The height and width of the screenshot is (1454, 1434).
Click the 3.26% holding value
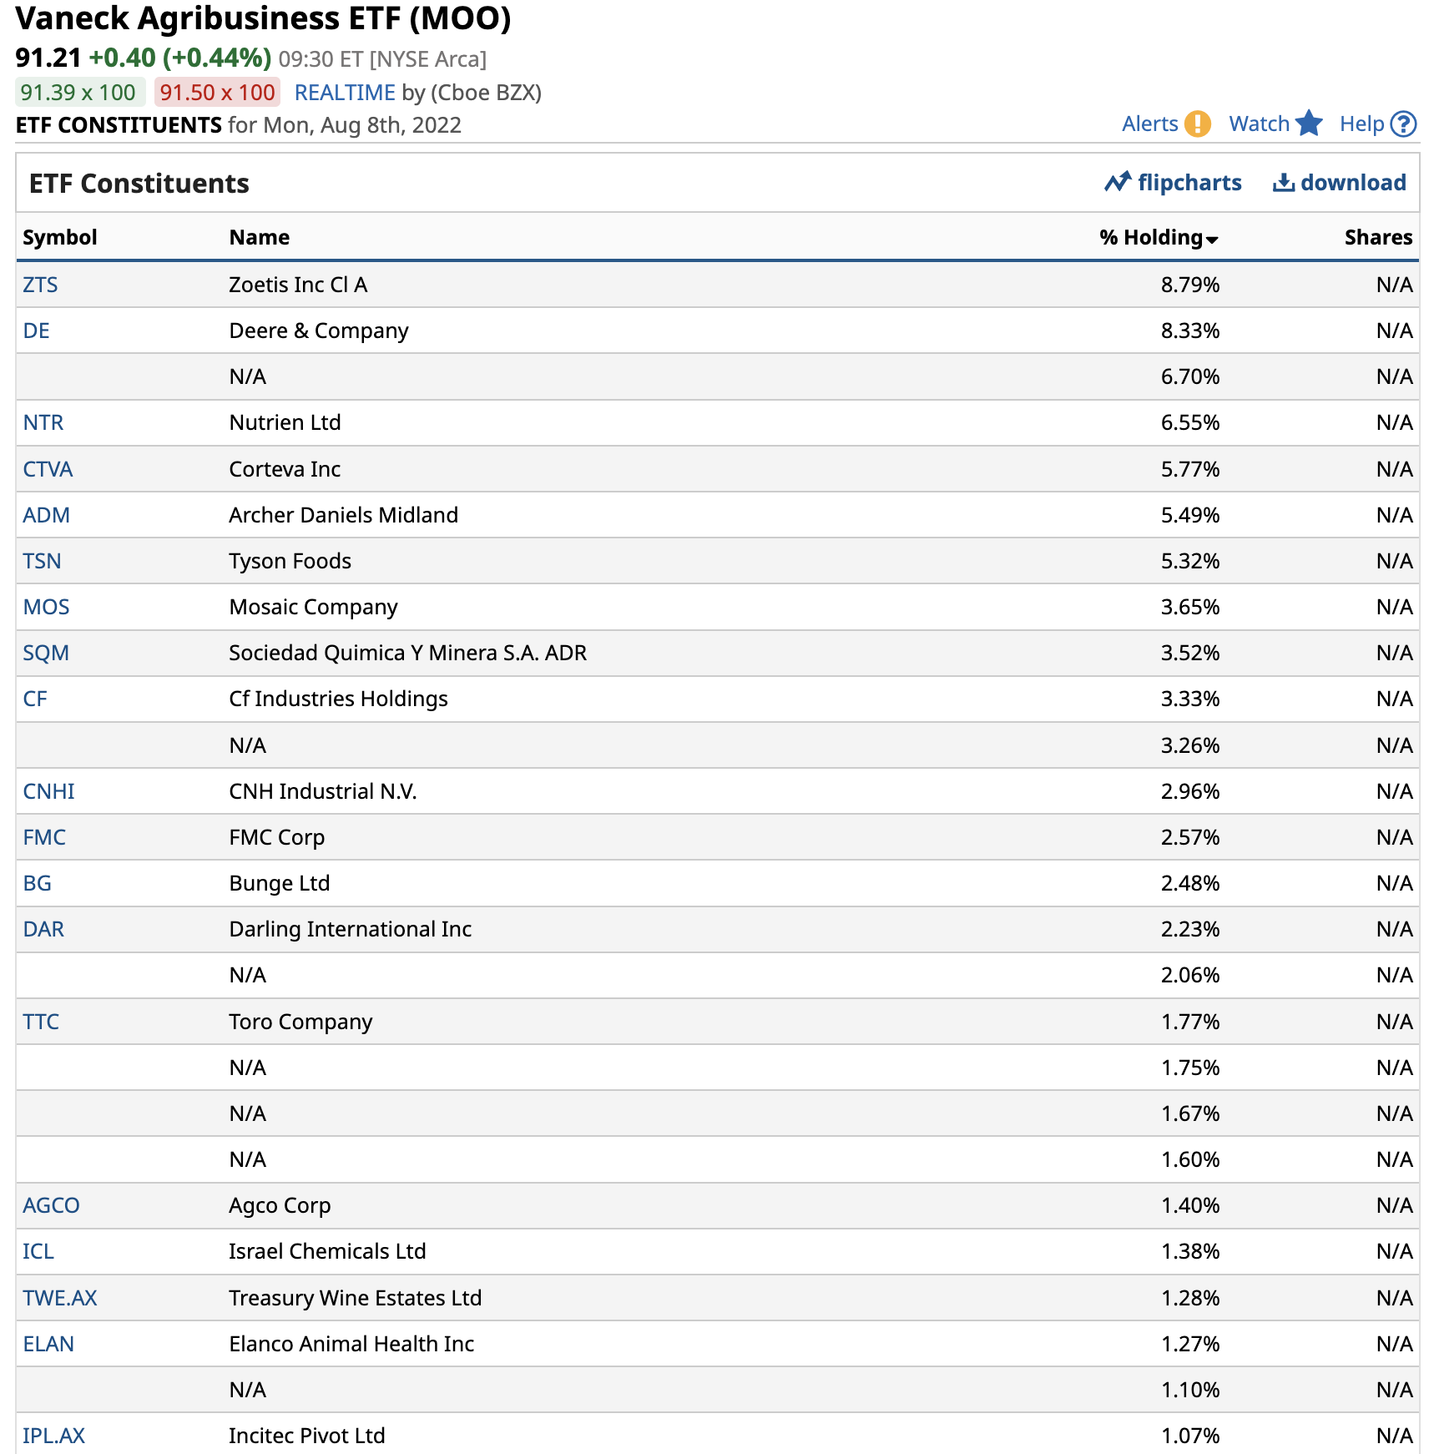point(1190,745)
